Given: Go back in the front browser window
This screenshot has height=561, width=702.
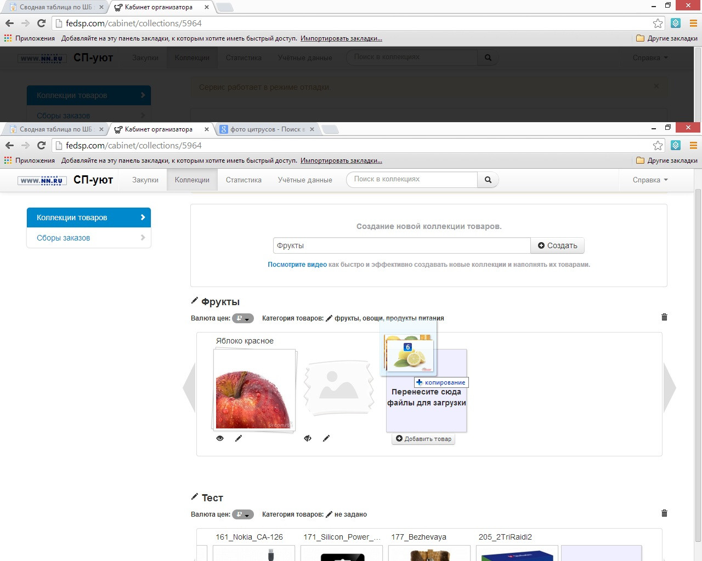Looking at the screenshot, I should (9, 145).
